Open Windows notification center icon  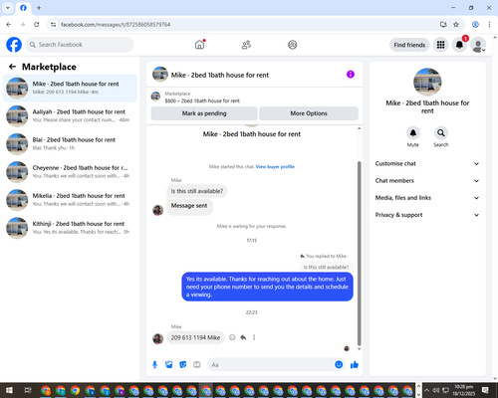point(485,390)
